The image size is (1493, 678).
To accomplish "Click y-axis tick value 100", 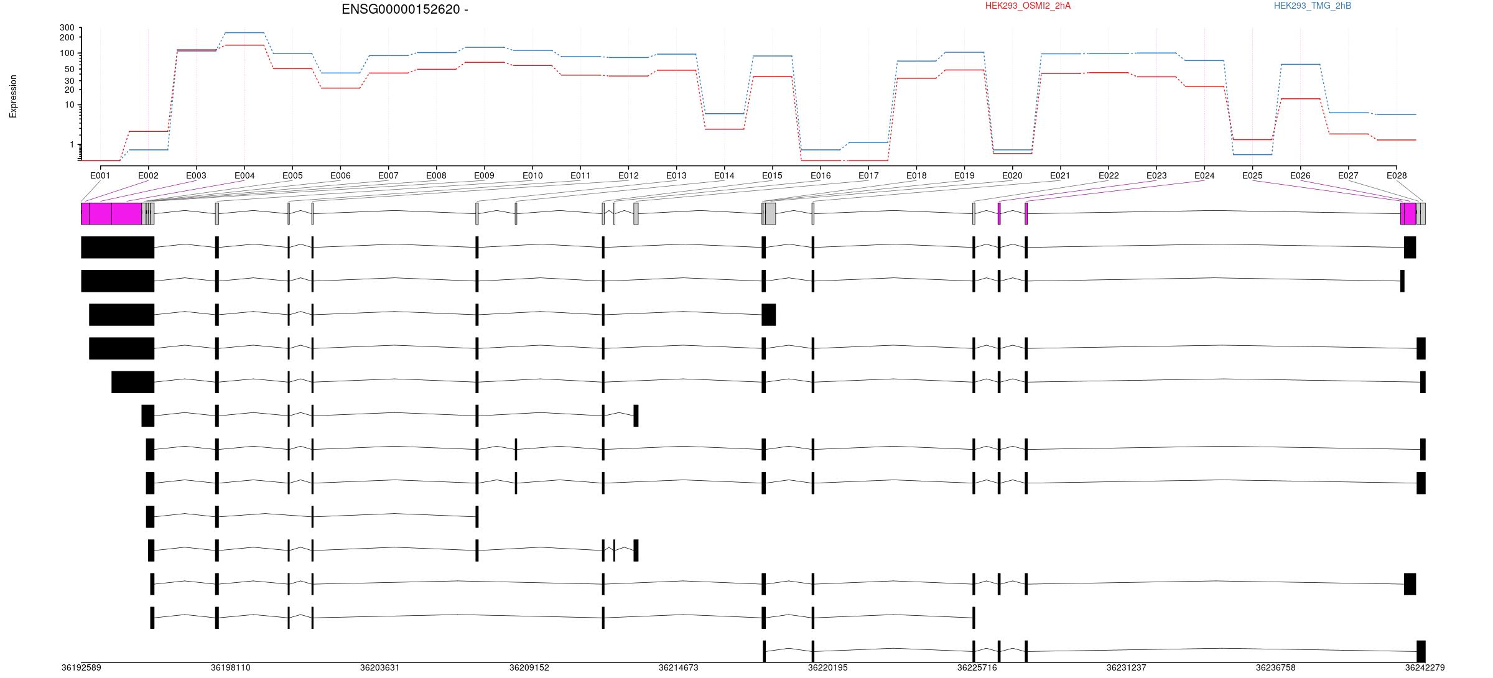I will [67, 53].
